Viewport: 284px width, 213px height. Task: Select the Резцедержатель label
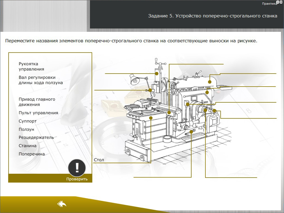point(36,137)
